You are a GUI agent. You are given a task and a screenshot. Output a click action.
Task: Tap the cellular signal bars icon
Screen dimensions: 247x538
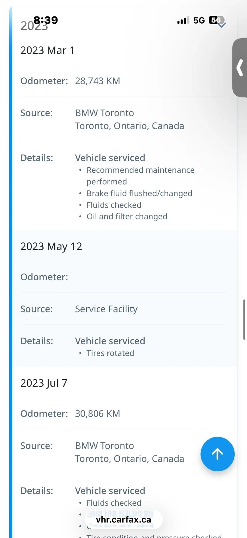(x=183, y=21)
